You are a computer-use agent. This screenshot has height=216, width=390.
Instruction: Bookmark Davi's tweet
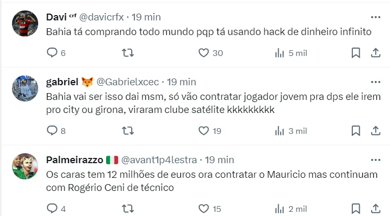(x=355, y=53)
